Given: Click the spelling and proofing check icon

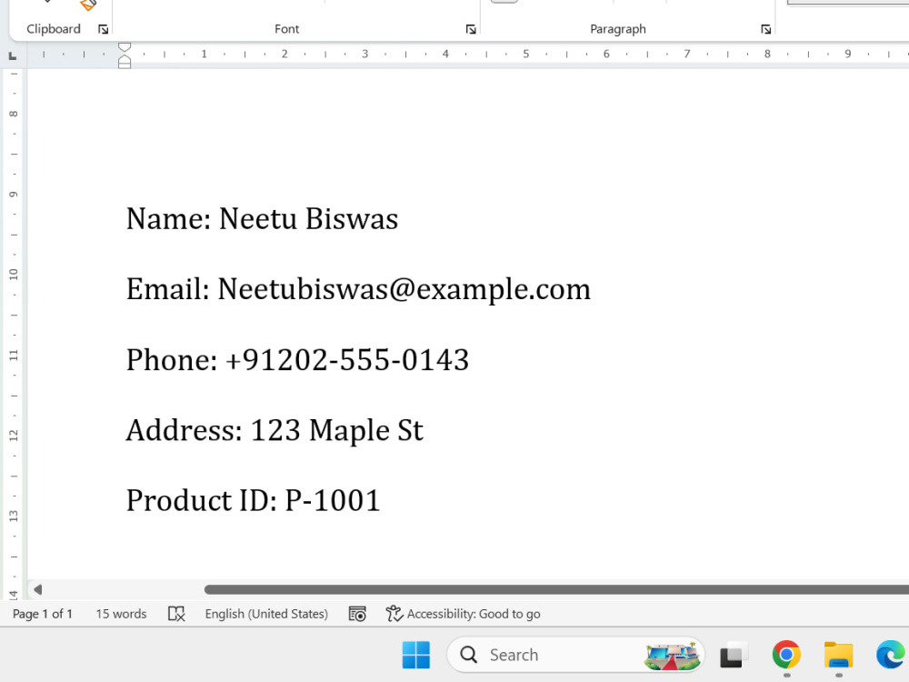Looking at the screenshot, I should coord(176,614).
